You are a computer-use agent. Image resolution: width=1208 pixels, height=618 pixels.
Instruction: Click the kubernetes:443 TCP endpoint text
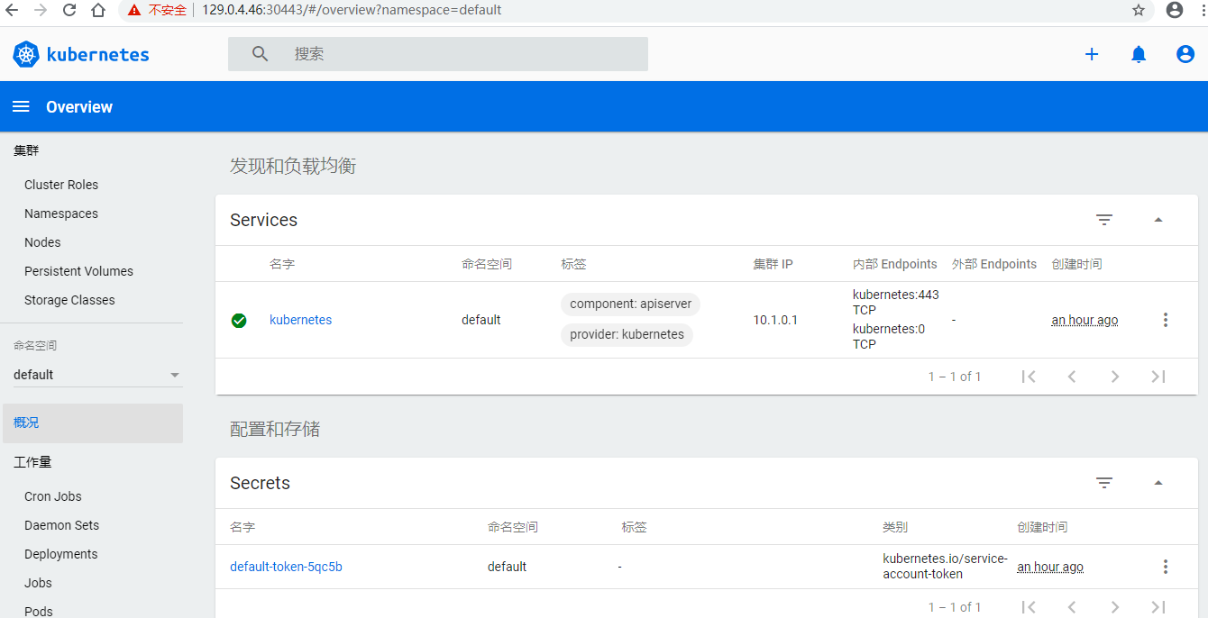coord(896,303)
